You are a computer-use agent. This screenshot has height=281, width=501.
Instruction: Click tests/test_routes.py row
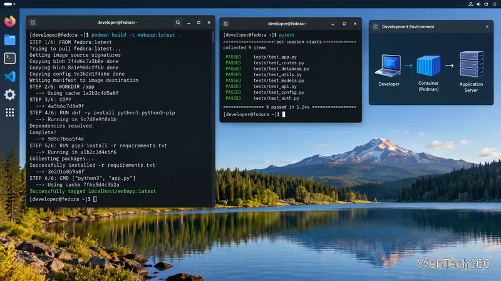(x=265, y=63)
